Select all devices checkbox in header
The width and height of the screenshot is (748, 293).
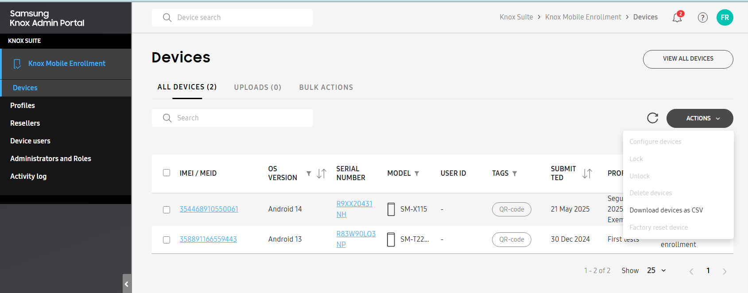tap(167, 173)
